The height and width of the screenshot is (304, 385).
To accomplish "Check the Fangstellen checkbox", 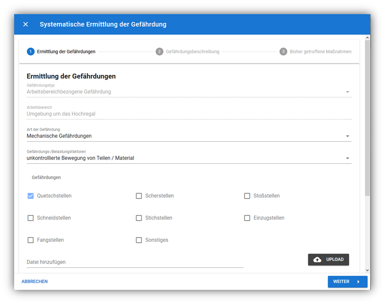I will pos(31,240).
